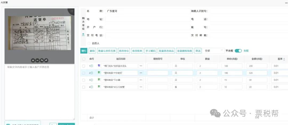Click the 删除 button

[92, 51]
